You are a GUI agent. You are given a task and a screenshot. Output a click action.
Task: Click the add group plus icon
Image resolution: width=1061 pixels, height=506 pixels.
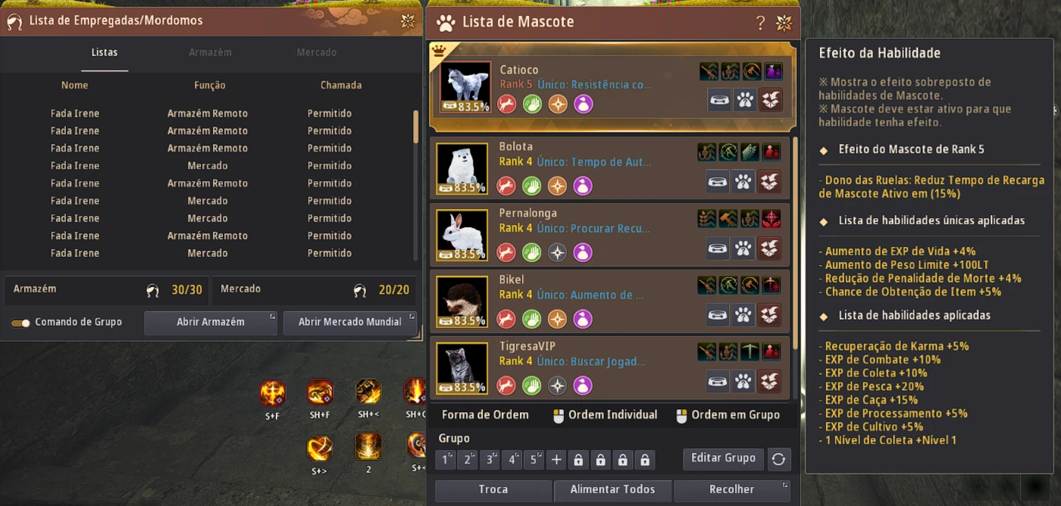pos(556,460)
